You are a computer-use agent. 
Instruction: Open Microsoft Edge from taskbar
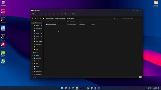pos(73,88)
